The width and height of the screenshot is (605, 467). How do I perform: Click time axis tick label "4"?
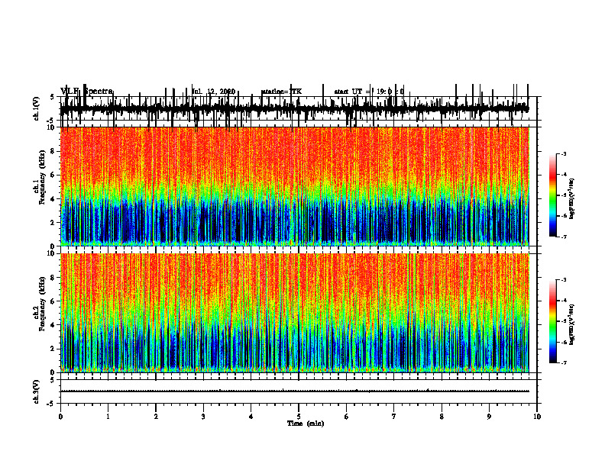point(251,417)
